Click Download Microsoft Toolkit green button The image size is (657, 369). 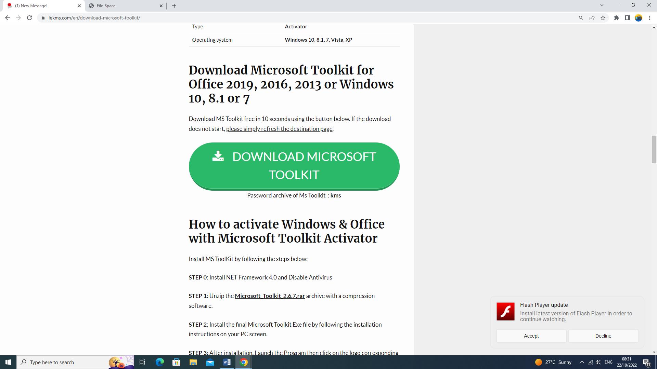pyautogui.click(x=294, y=166)
